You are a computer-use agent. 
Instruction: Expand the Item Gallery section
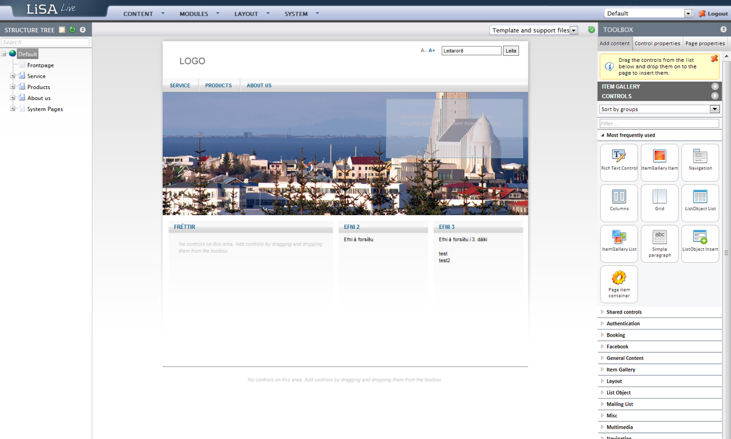715,86
